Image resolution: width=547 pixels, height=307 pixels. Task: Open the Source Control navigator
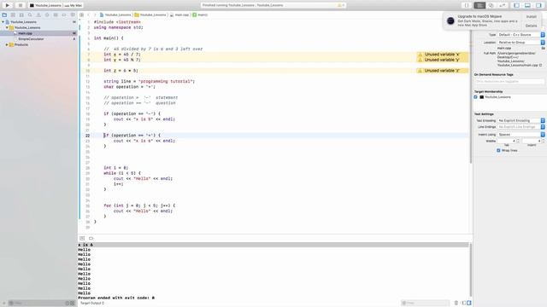(x=13, y=15)
